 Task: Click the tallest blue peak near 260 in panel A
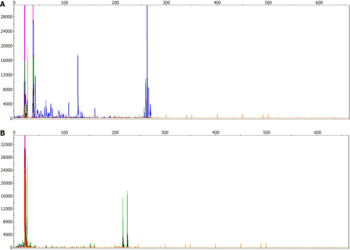(x=147, y=60)
